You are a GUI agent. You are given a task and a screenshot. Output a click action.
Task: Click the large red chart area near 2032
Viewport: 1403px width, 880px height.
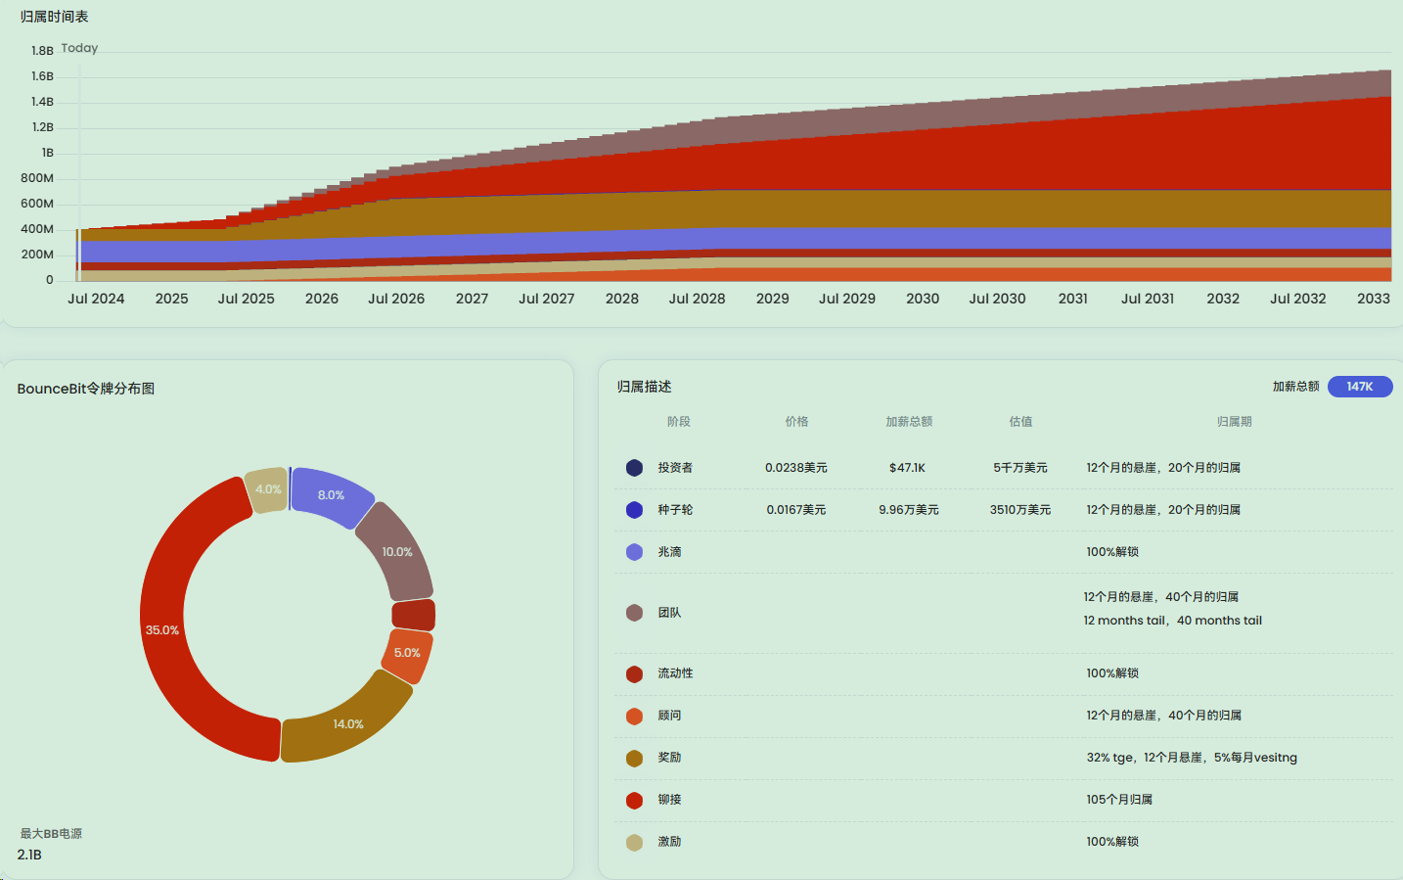(1223, 149)
